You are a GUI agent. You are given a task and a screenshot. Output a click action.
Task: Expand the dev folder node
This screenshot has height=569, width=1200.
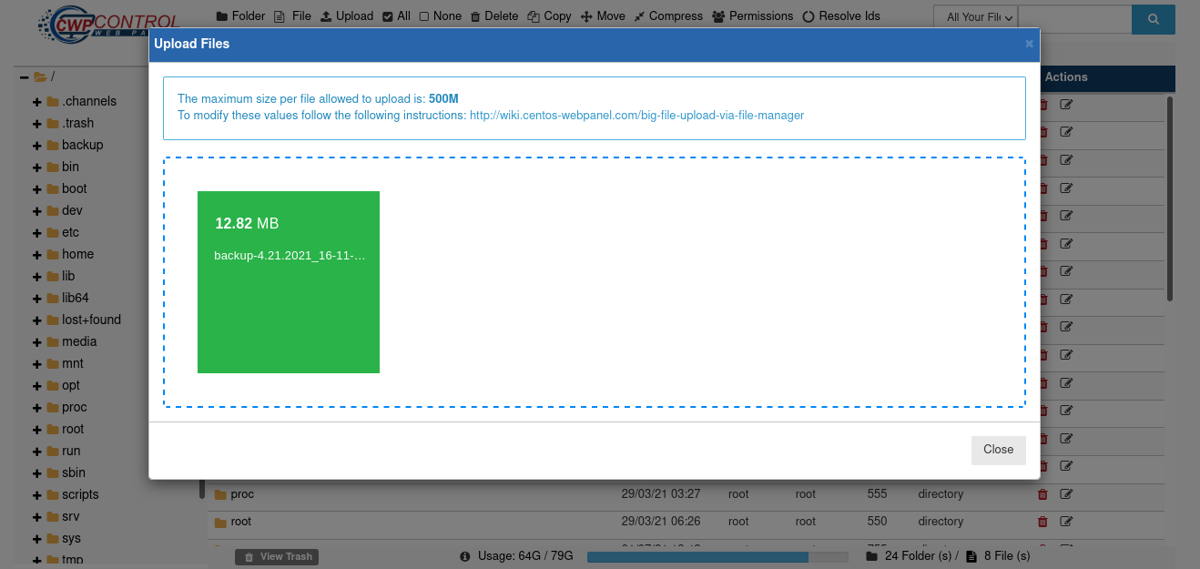click(x=37, y=211)
